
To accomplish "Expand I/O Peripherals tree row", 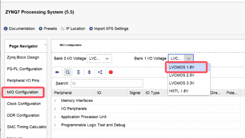I will pyautogui.click(x=55, y=109).
